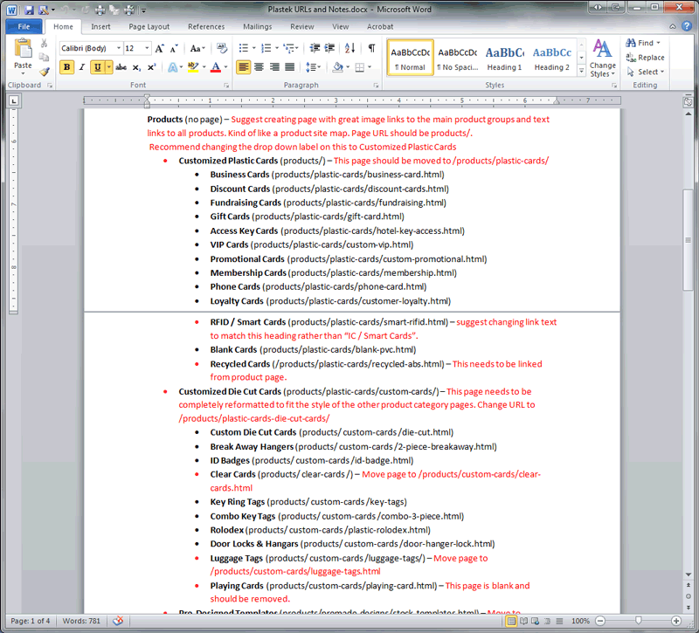Click the Show/Hide paragraph marks icon
The width and height of the screenshot is (699, 633).
[x=371, y=48]
